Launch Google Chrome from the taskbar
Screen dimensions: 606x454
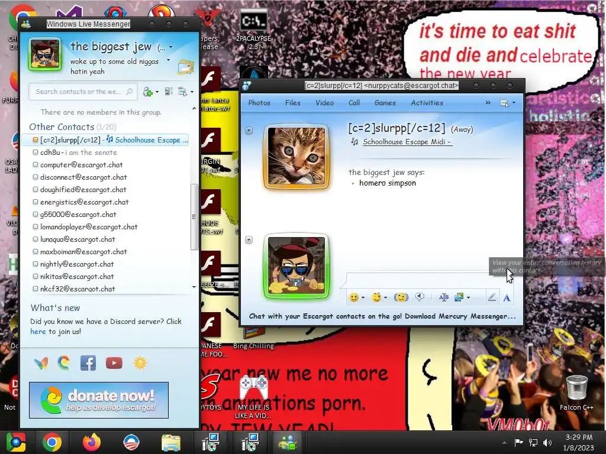point(52,442)
